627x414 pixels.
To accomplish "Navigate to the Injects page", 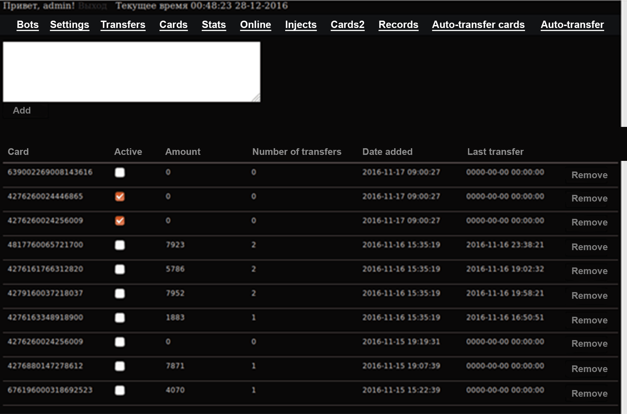I will tap(300, 25).
